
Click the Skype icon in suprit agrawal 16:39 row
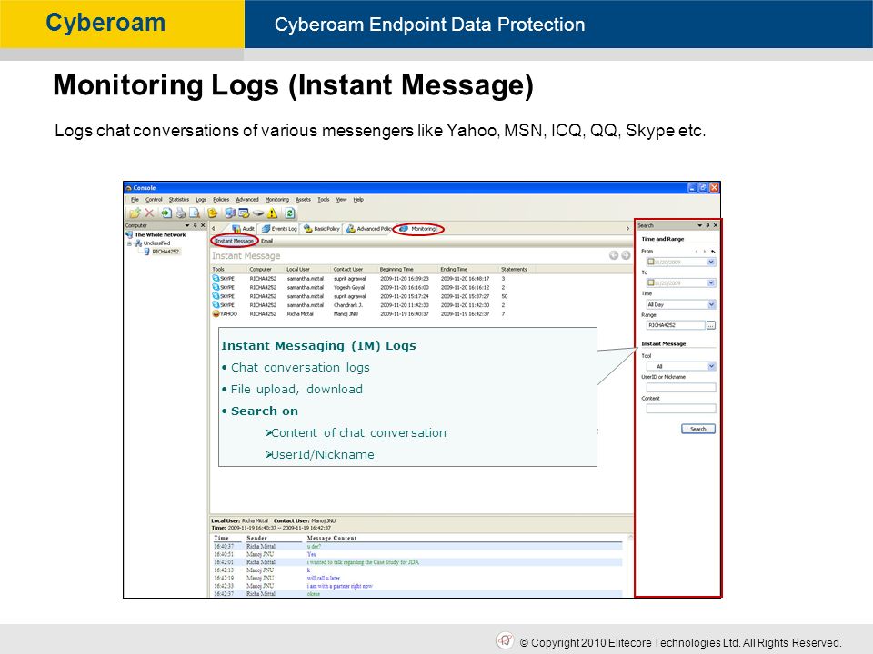coord(216,279)
